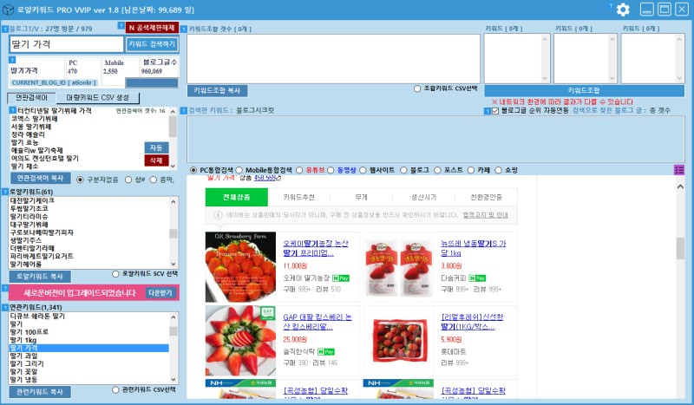694x405 pixels.
Task: Click down arrow of 연관키워드 list scrollbar
Action: coord(173,379)
